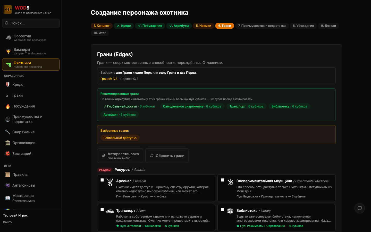Click the flame icon beside Побуждения
The width and height of the screenshot is (371, 232).
pyautogui.click(x=8, y=106)
